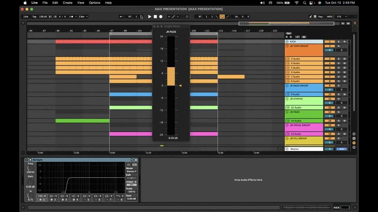Open the View menu
Image resolution: width=378 pixels, height=212 pixels.
[x=81, y=3]
